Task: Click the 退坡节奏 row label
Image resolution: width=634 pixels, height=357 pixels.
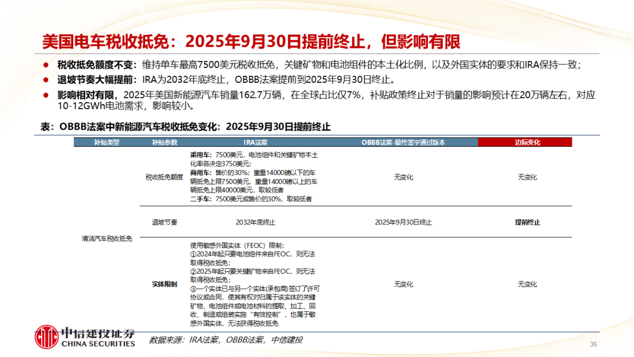Action: click(x=164, y=223)
